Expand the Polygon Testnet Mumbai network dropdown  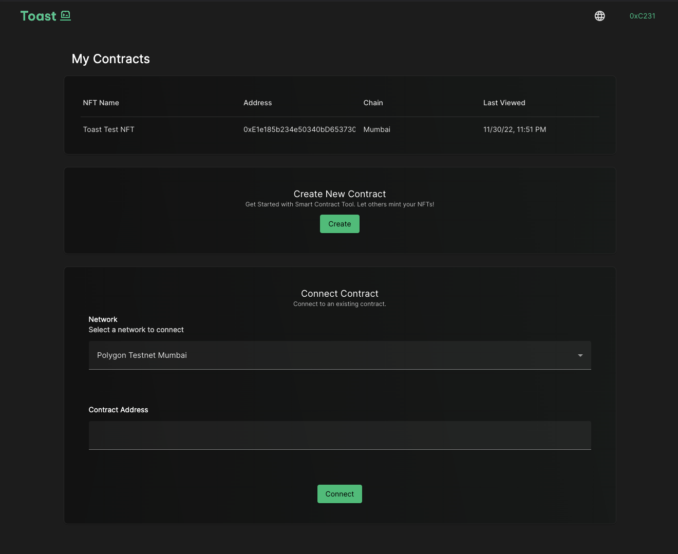coord(340,355)
